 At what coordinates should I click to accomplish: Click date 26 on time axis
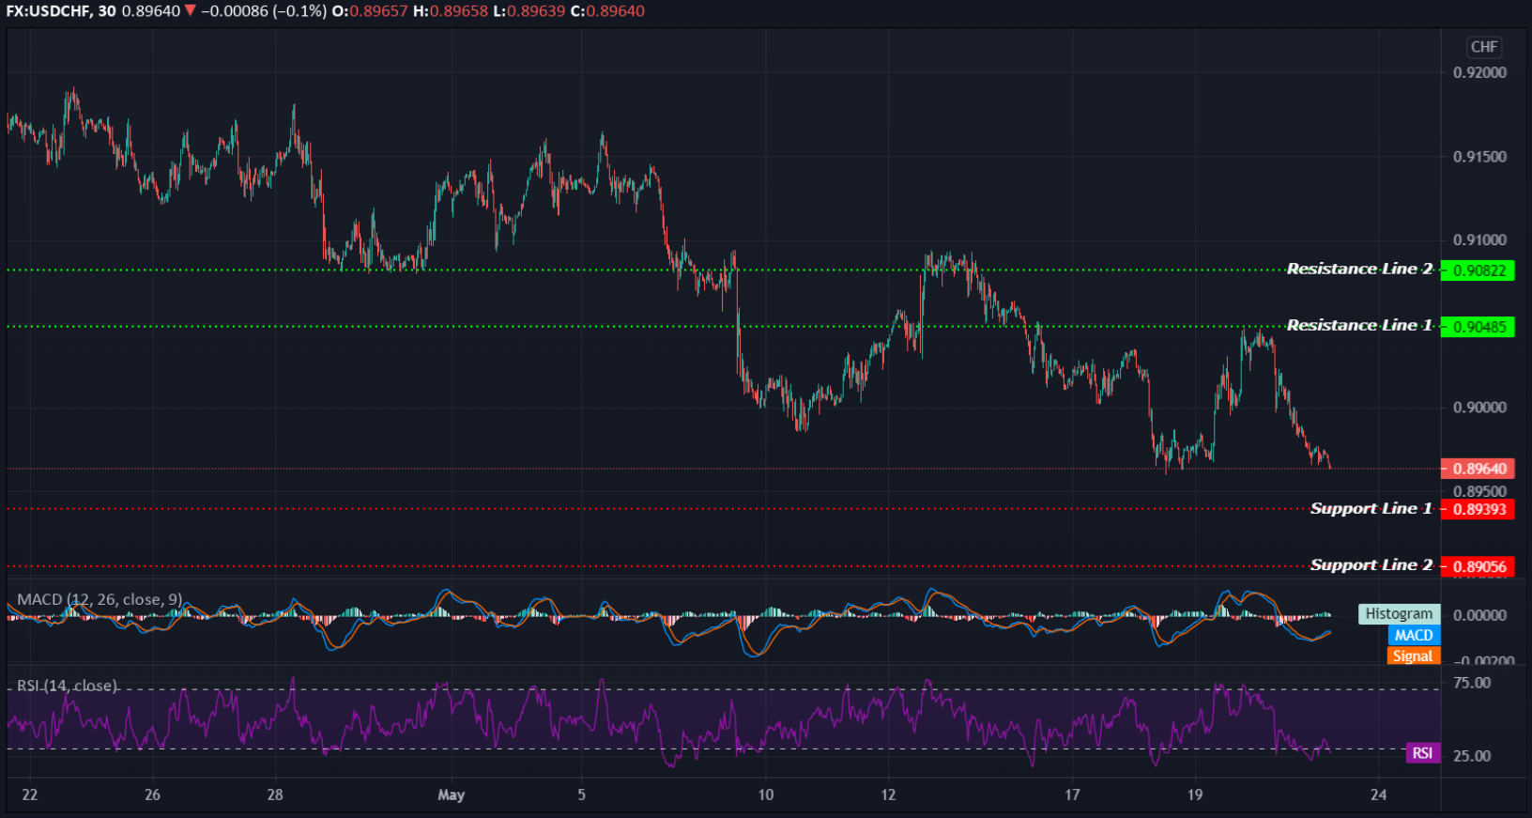tap(152, 795)
